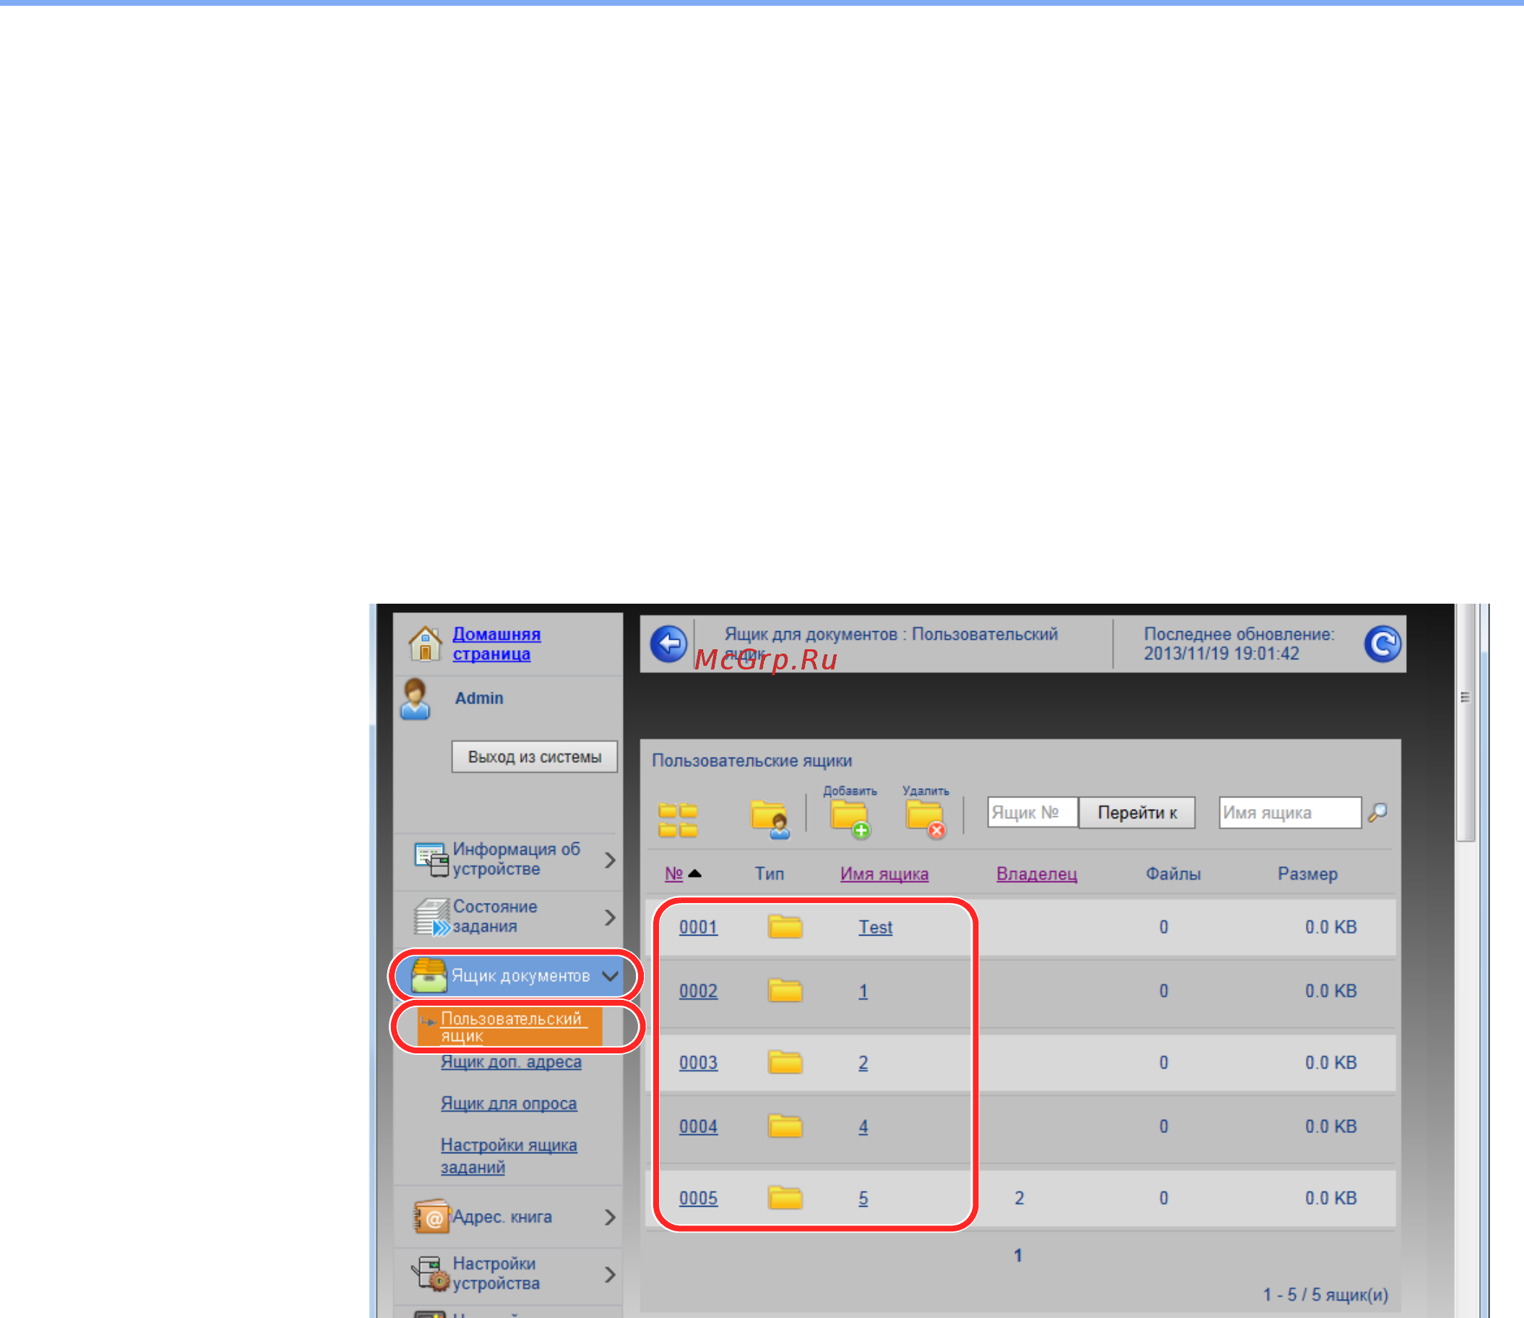The image size is (1524, 1318).
Task: Click the Address book icon
Action: point(431,1217)
